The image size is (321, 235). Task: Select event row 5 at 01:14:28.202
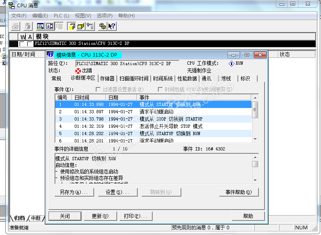pos(153,133)
